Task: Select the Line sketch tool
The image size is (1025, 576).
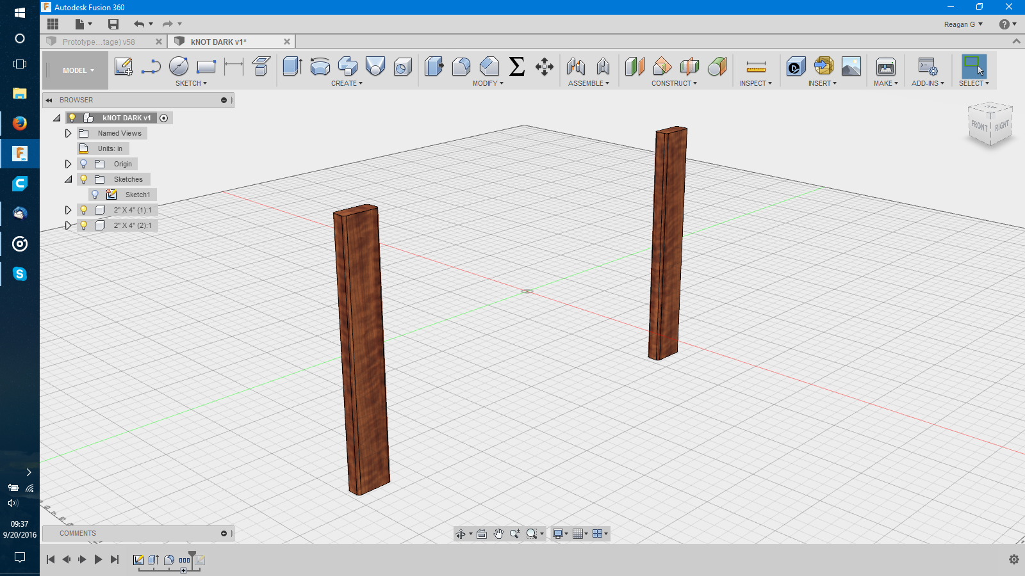Action: [x=151, y=67]
